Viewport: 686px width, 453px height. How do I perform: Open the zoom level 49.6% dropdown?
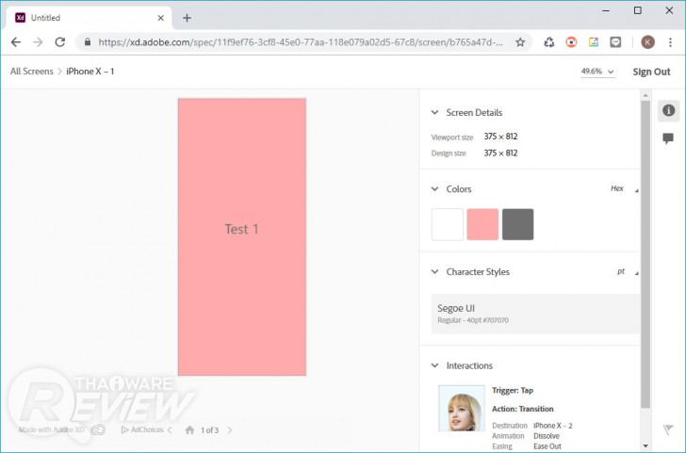pos(597,72)
